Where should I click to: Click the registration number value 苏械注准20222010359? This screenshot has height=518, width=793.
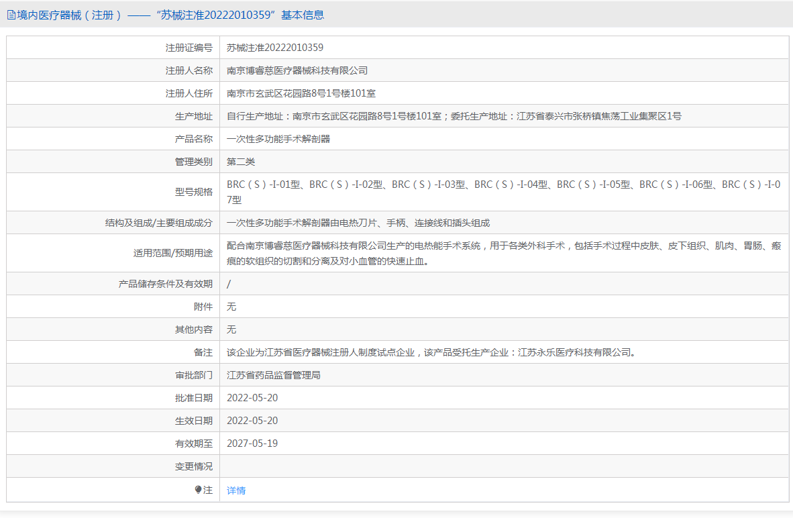click(x=275, y=48)
